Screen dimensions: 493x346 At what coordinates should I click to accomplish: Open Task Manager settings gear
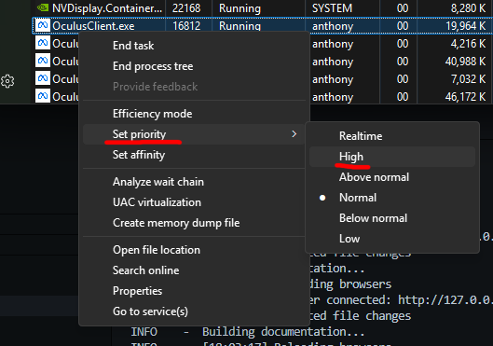(x=7, y=81)
